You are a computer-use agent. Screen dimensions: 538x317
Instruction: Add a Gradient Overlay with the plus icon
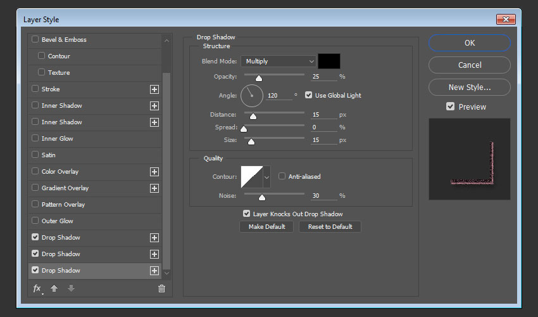coord(154,188)
